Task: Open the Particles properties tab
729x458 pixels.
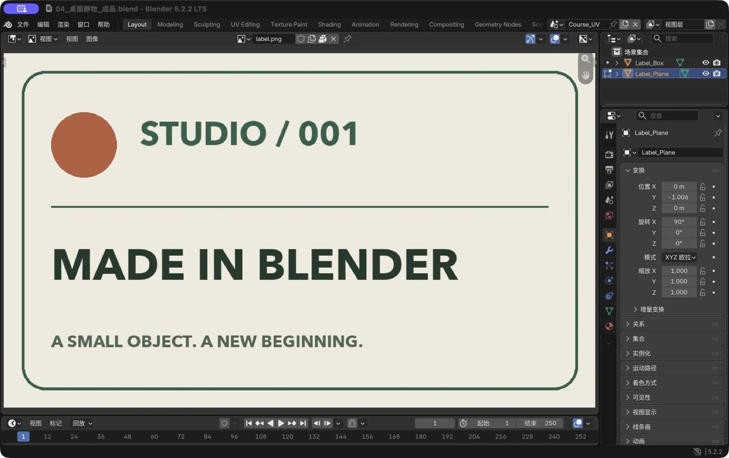Action: [x=609, y=265]
